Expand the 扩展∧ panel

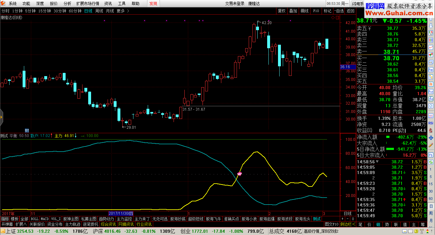click(21, 224)
